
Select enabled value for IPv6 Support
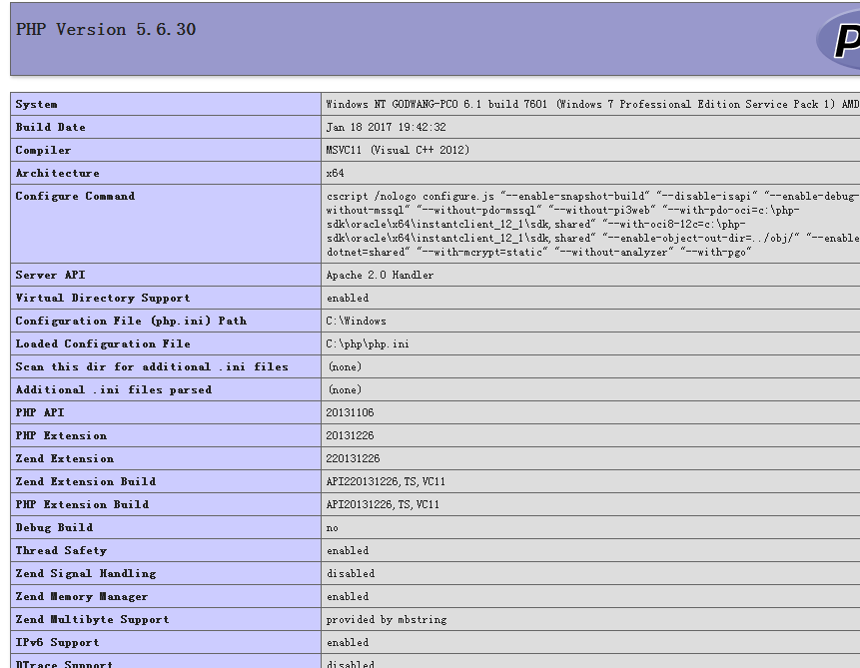tap(348, 643)
